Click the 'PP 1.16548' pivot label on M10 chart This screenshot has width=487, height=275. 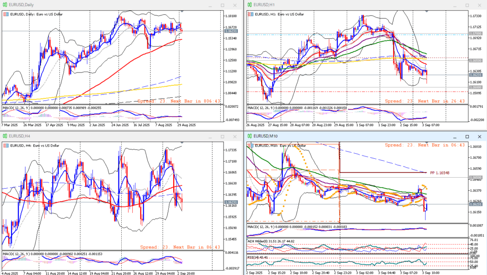click(x=439, y=173)
